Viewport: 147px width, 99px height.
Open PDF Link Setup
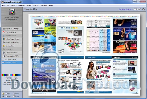[x=12, y=32]
